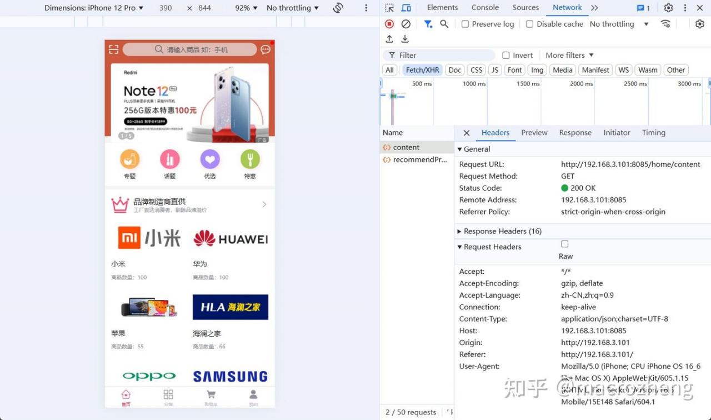The height and width of the screenshot is (420, 711).
Task: Click the network timeline overview
Action: pyautogui.click(x=545, y=102)
